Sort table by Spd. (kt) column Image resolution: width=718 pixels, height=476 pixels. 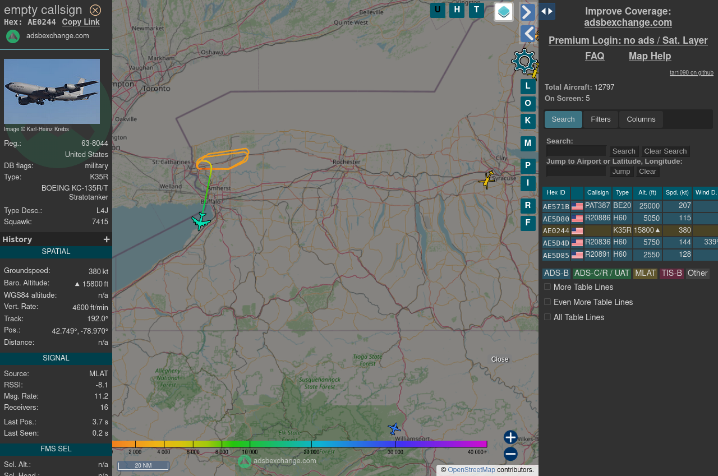(677, 193)
